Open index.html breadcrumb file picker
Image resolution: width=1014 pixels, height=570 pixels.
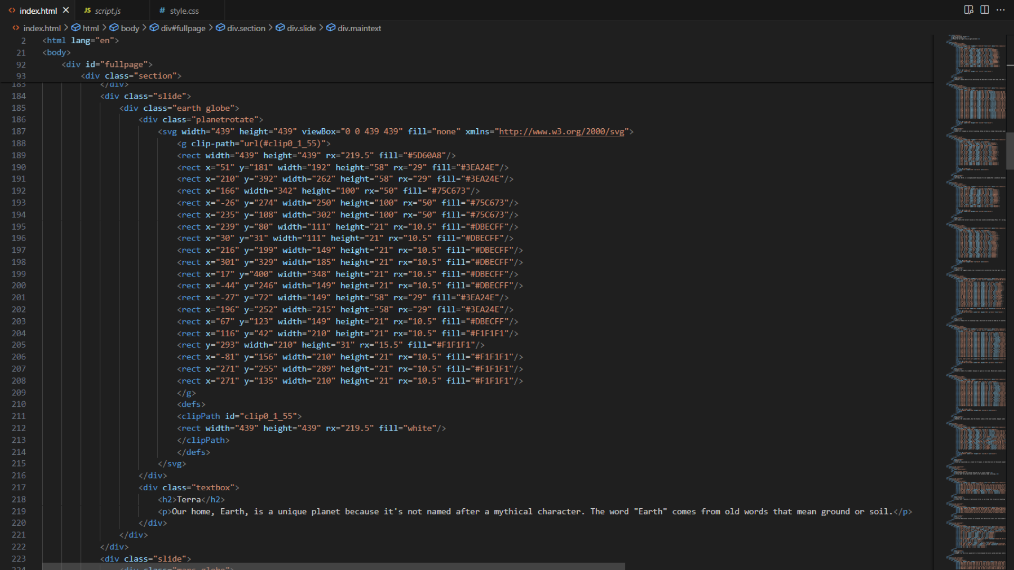pos(42,28)
